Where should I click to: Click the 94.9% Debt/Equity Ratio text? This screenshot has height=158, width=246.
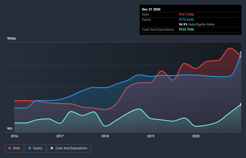197,25
